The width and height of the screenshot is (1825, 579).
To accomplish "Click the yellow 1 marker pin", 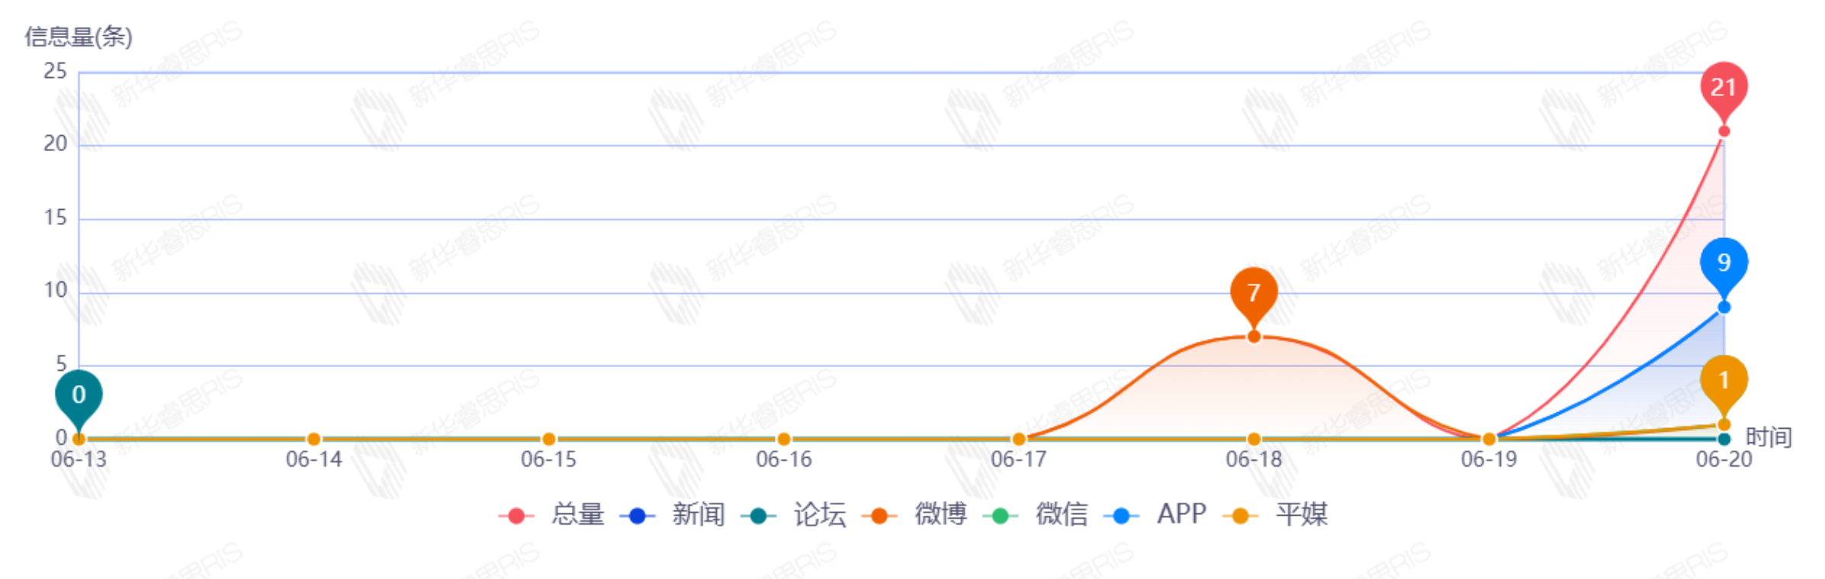I will pos(1723,381).
